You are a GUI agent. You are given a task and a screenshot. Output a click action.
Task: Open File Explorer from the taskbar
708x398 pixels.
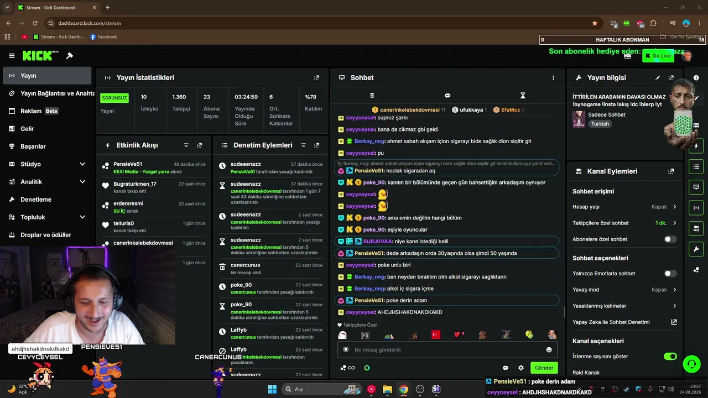387,389
